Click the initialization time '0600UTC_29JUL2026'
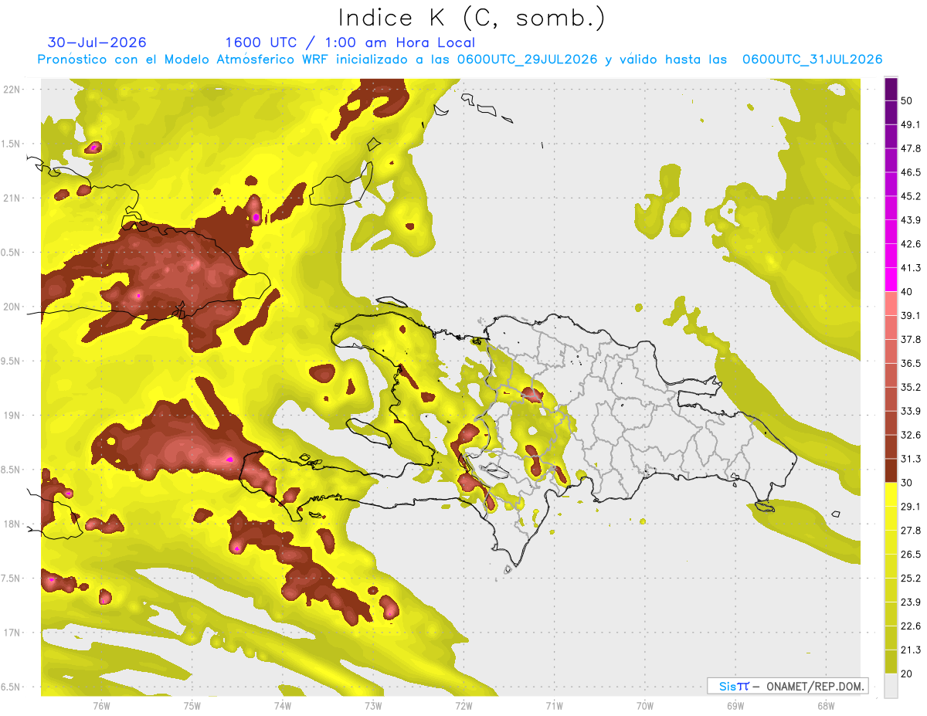The image size is (927, 716). (527, 59)
